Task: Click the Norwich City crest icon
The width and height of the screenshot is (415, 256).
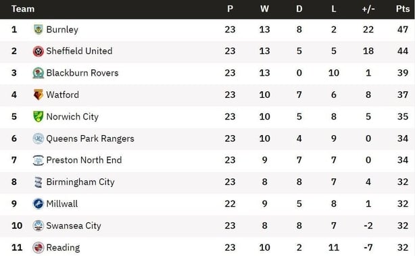Action: (x=38, y=117)
